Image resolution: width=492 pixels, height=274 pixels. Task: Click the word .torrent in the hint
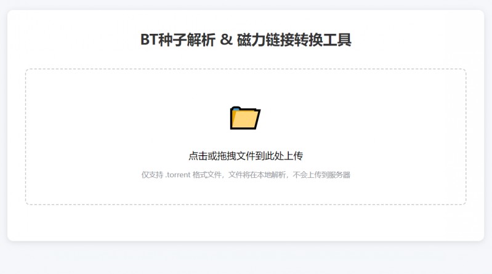tap(178, 175)
